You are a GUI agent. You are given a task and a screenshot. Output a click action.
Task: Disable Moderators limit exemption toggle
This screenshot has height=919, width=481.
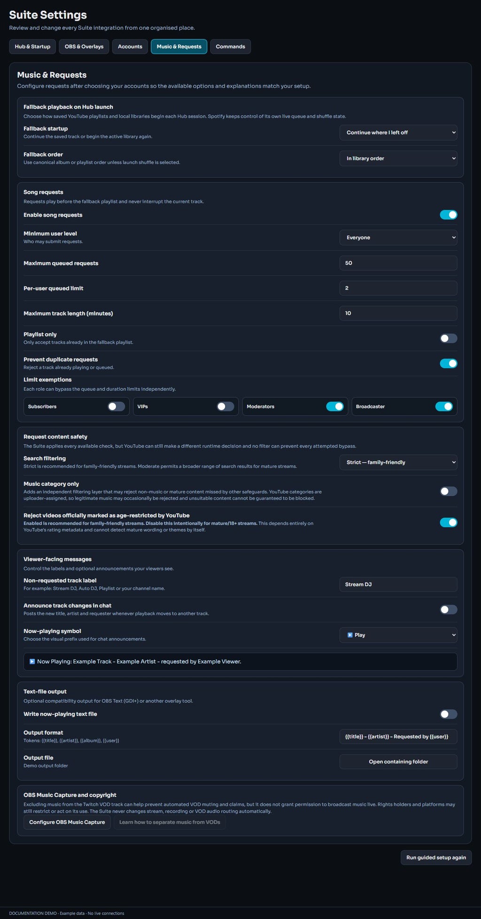[335, 406]
